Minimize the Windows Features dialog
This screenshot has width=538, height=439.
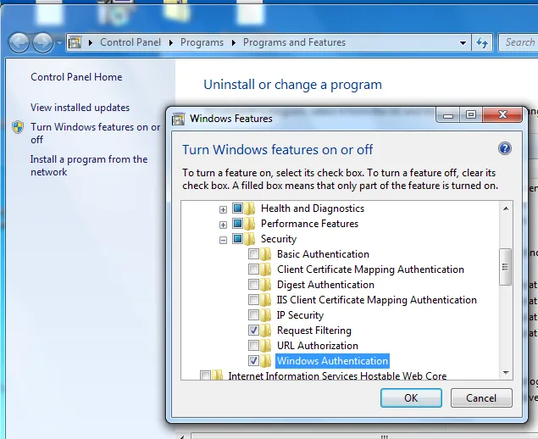pyautogui.click(x=448, y=115)
